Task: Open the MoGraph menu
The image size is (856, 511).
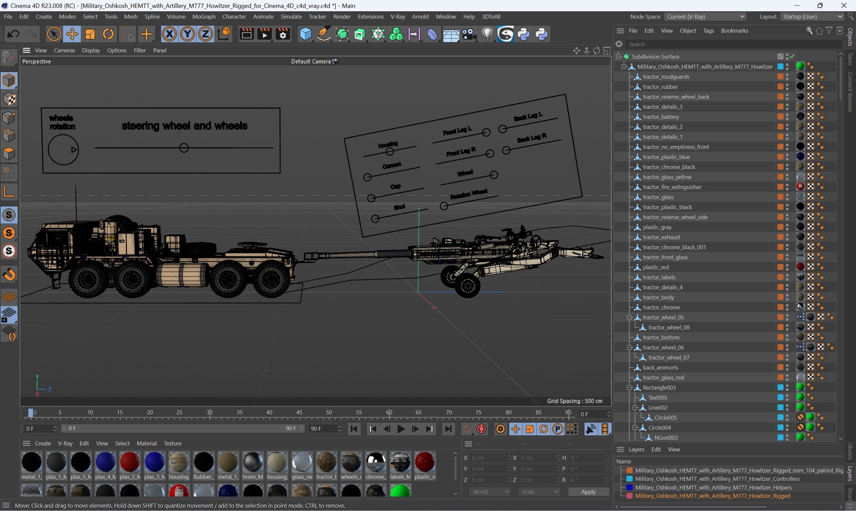Action: click(x=204, y=17)
